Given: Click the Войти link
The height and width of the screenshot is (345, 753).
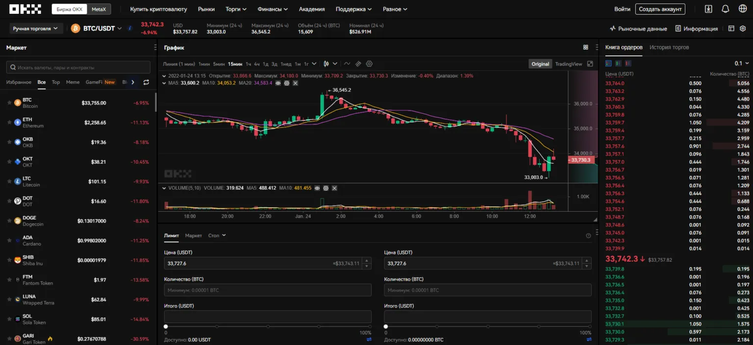Looking at the screenshot, I should click(x=622, y=9).
